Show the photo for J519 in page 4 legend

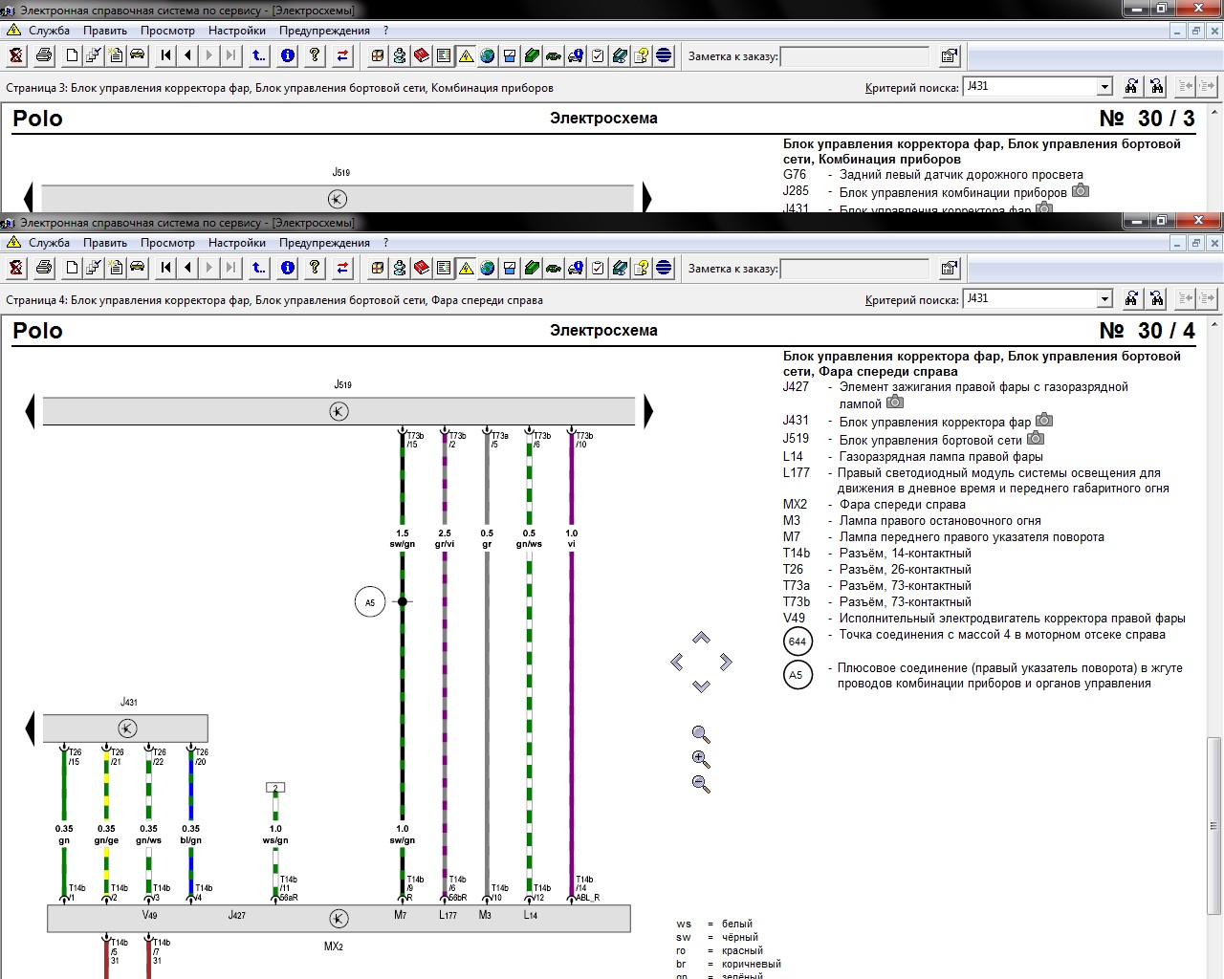point(1036,439)
